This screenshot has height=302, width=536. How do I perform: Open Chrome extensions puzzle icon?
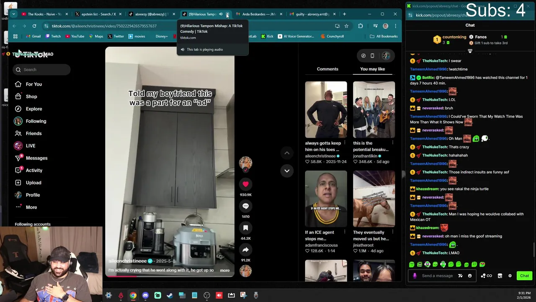click(x=361, y=26)
